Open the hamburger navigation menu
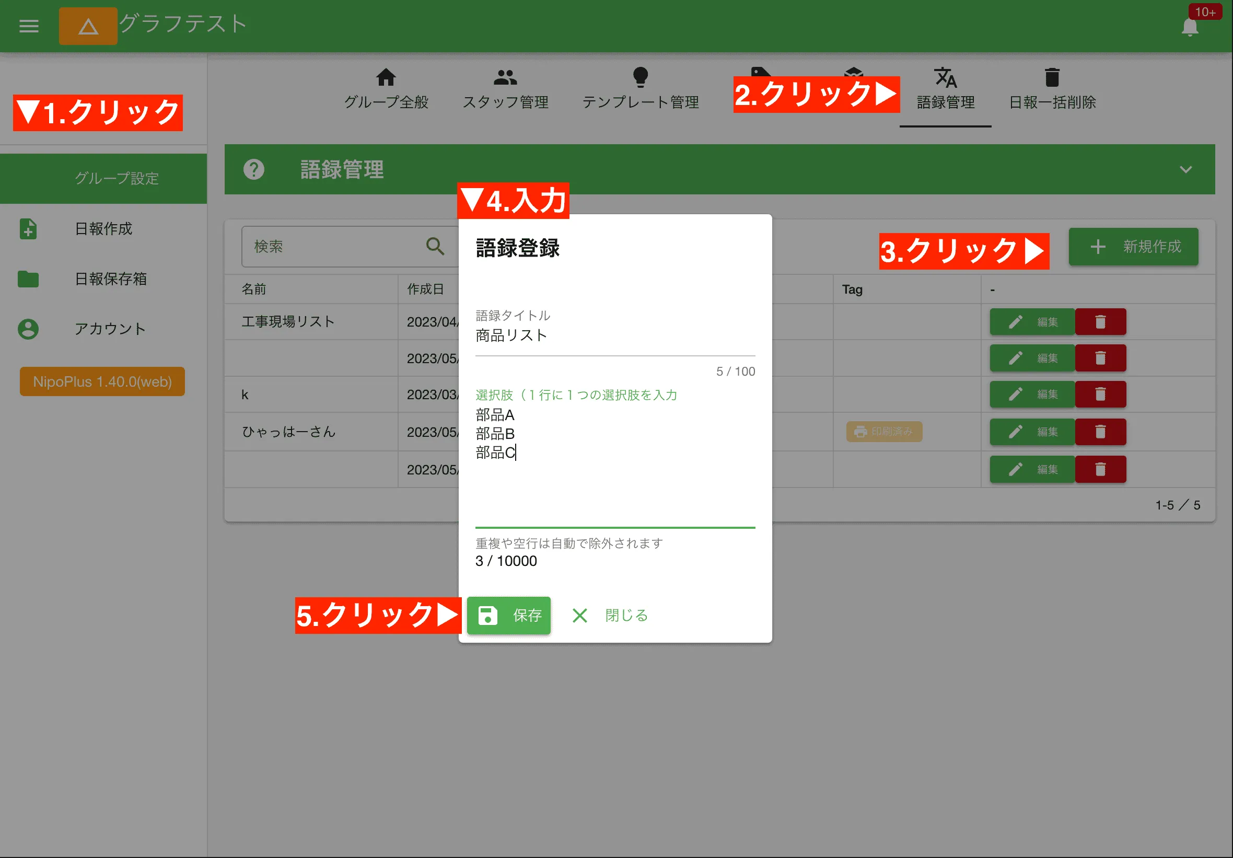This screenshot has width=1233, height=858. pos(29,26)
